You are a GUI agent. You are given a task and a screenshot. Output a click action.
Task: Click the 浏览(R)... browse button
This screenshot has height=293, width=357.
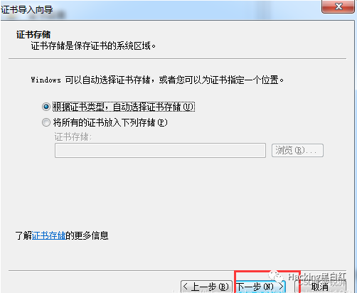point(297,150)
